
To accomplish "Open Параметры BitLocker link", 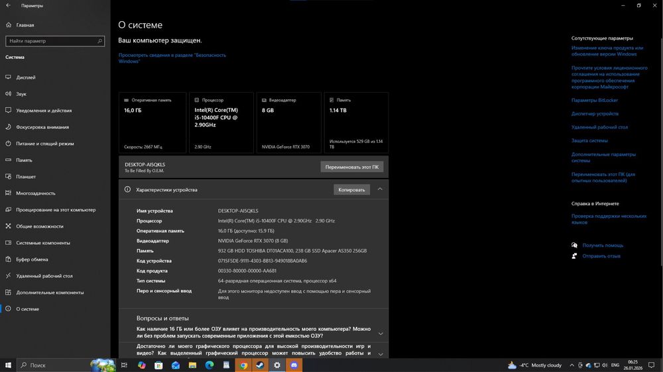I will 595,100.
